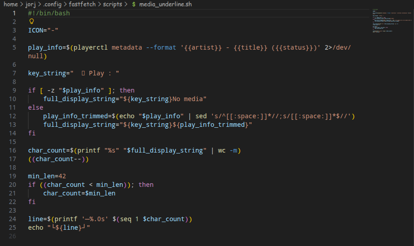Click 'seq 1 $char_count' on line 24
414x246 pixels.
pos(152,219)
